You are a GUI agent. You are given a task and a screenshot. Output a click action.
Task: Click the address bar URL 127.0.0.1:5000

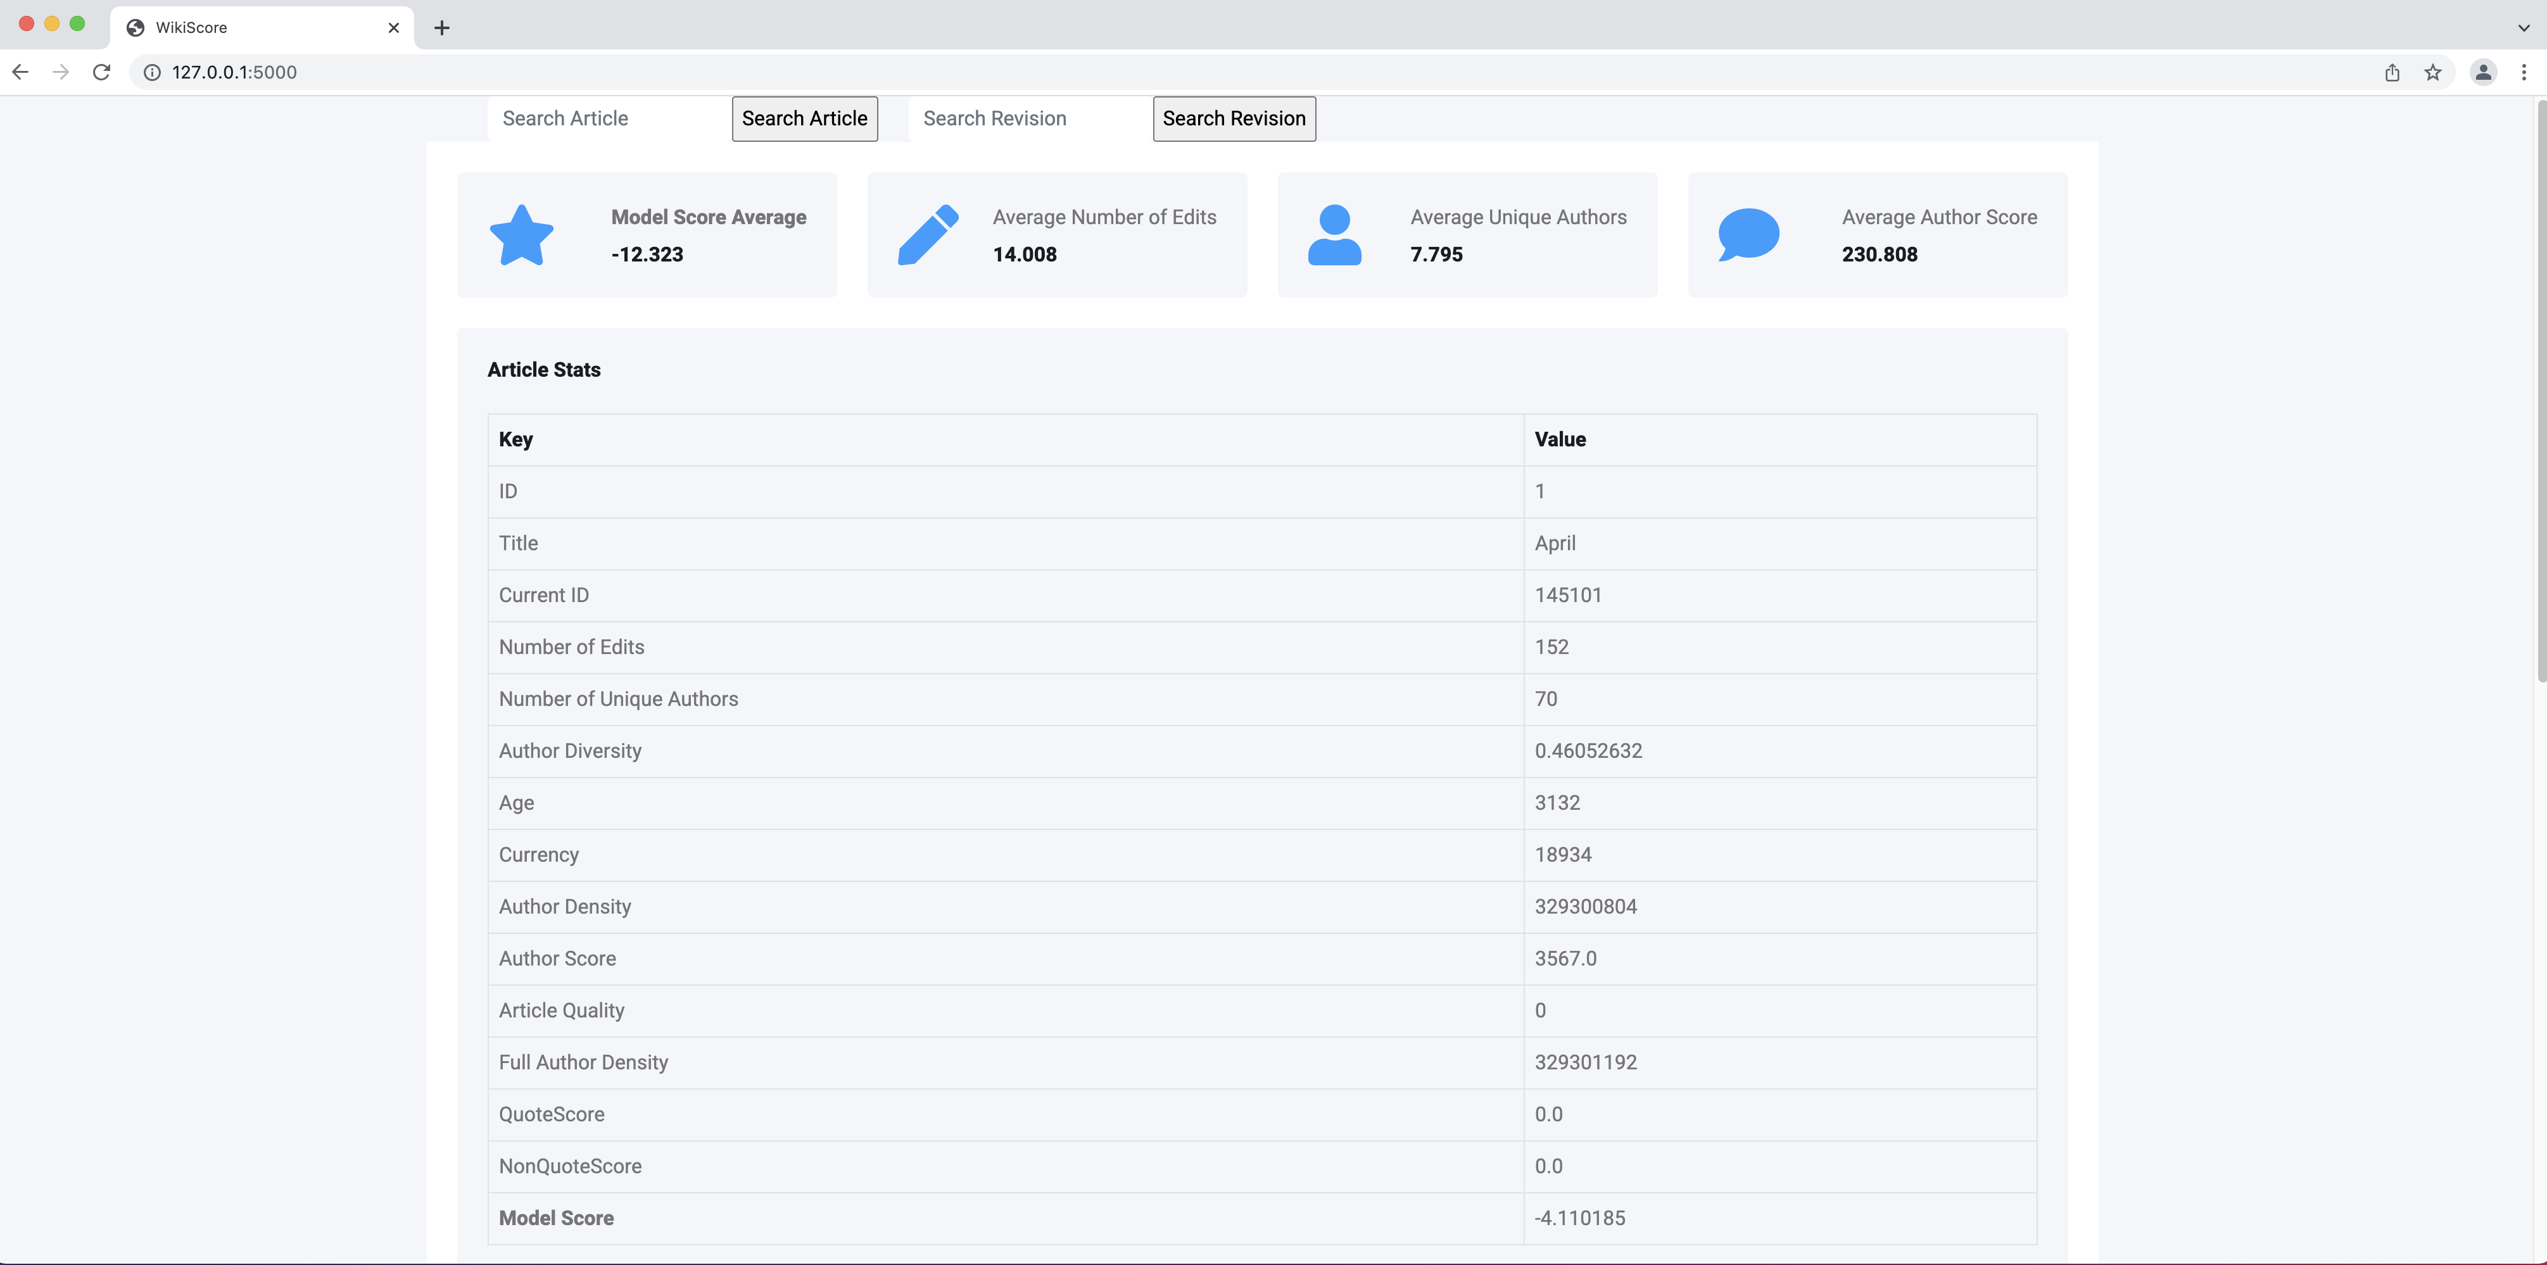click(x=234, y=72)
